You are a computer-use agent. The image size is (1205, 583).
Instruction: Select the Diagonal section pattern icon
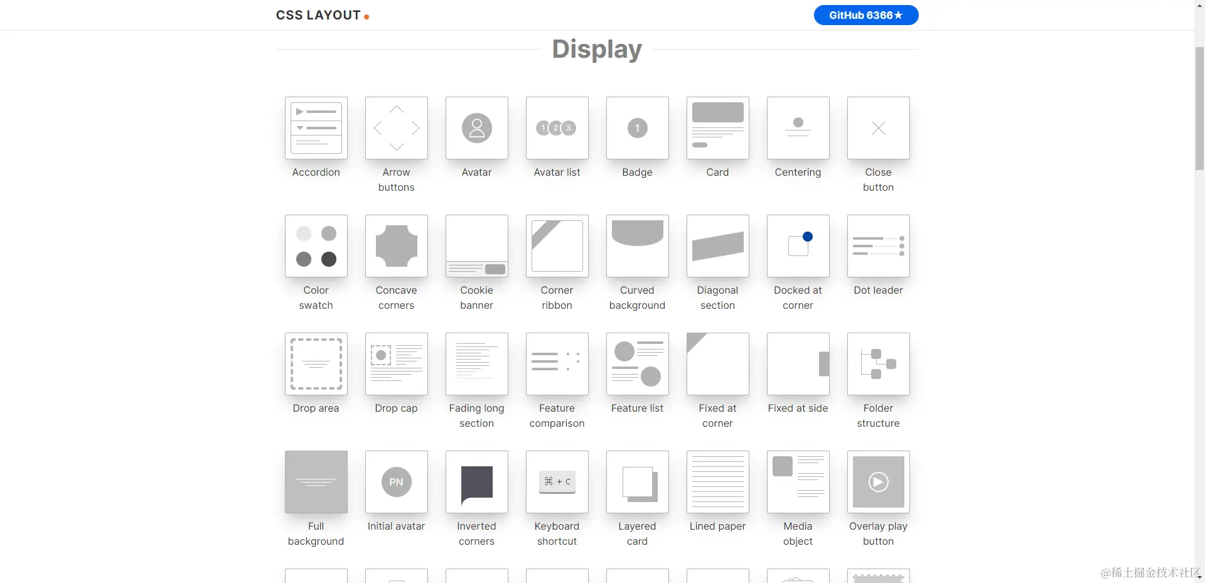click(718, 246)
